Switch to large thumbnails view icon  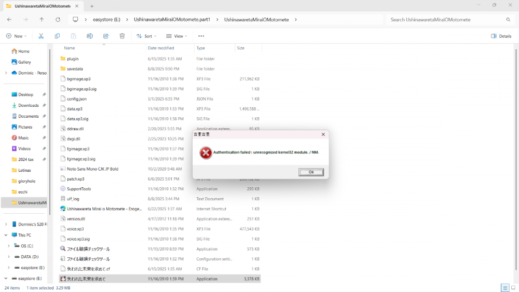(x=513, y=288)
